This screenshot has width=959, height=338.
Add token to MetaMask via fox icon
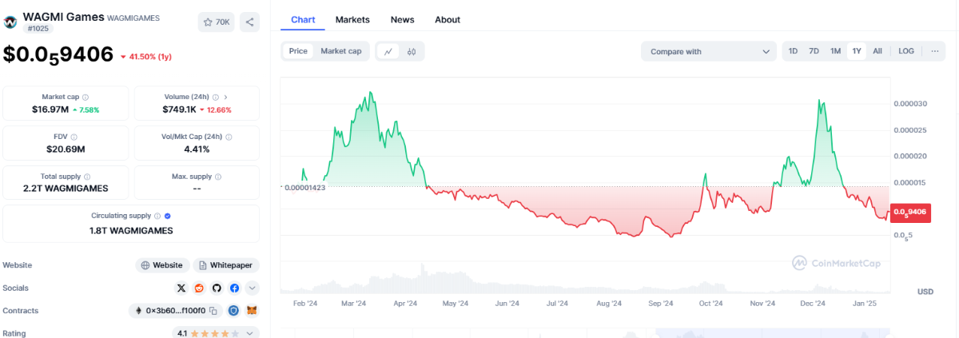(252, 311)
